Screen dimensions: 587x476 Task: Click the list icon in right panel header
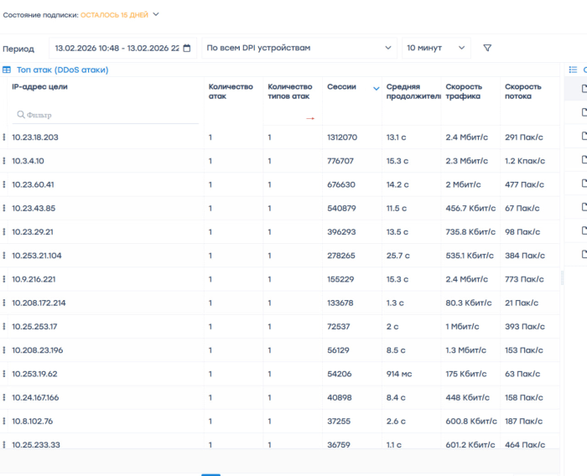tap(574, 70)
